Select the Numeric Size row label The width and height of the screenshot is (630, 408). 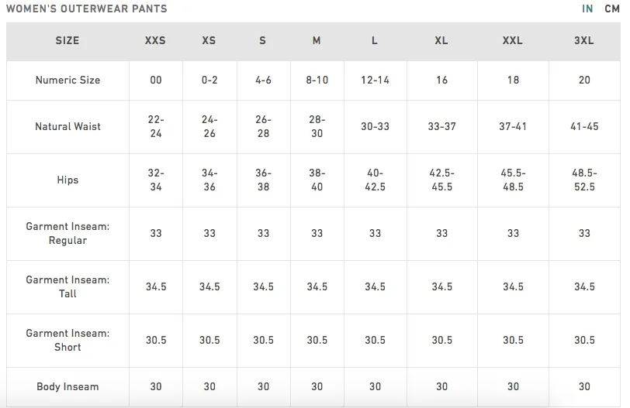pyautogui.click(x=67, y=81)
